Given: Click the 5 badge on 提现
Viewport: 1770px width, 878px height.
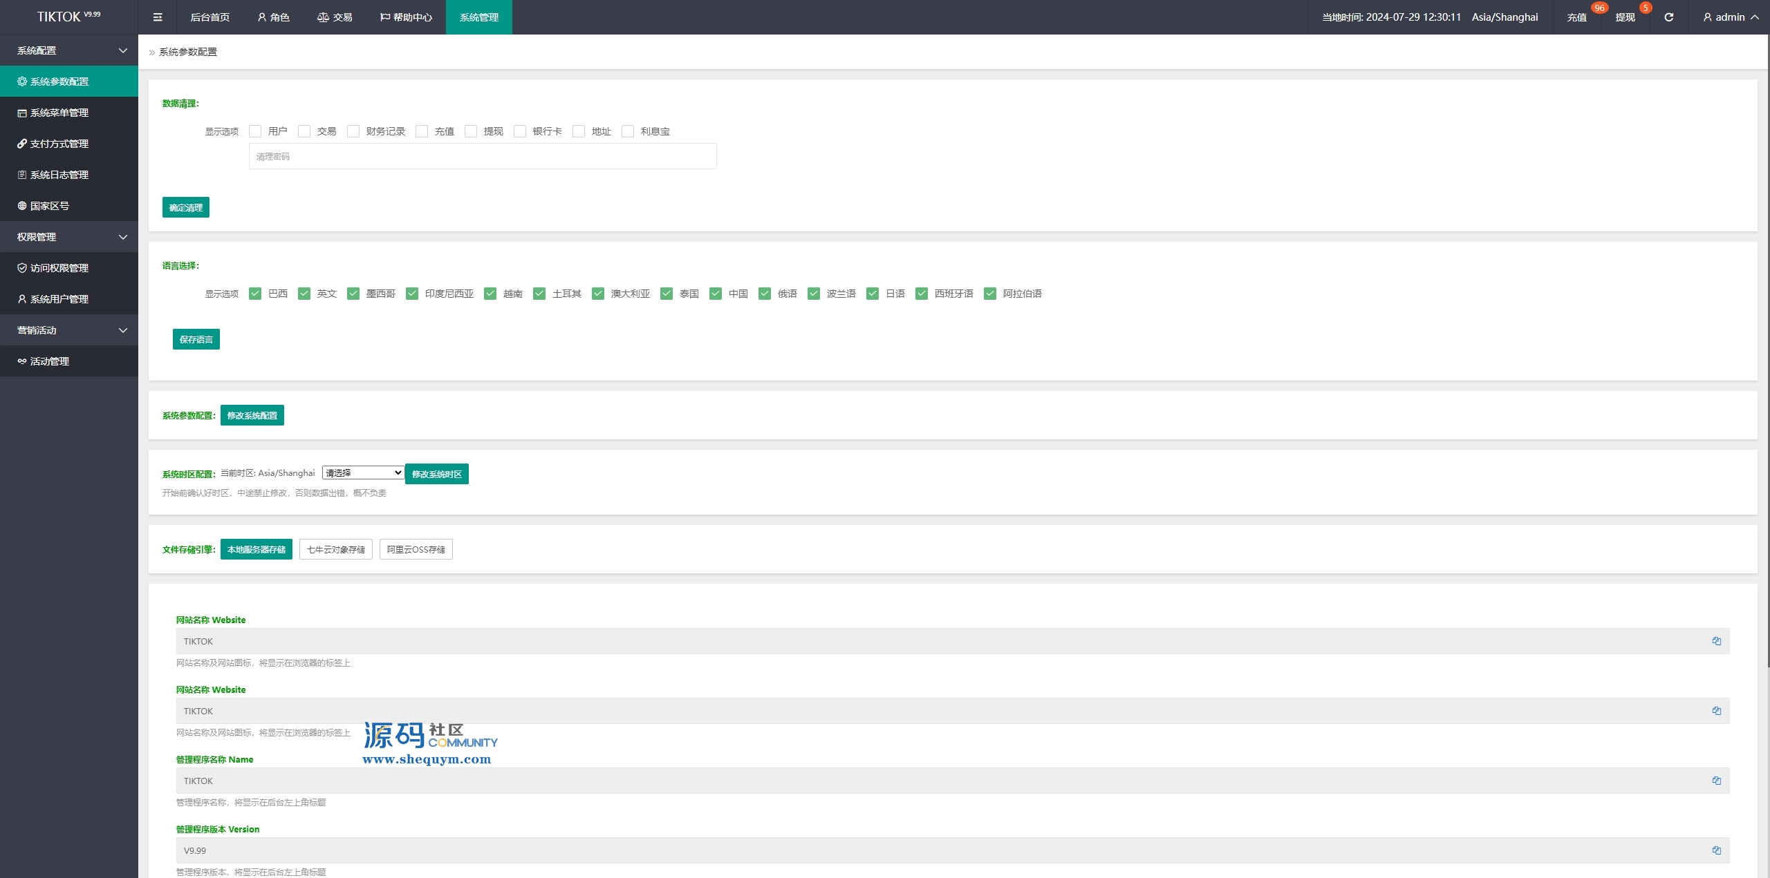Looking at the screenshot, I should coord(1646,8).
